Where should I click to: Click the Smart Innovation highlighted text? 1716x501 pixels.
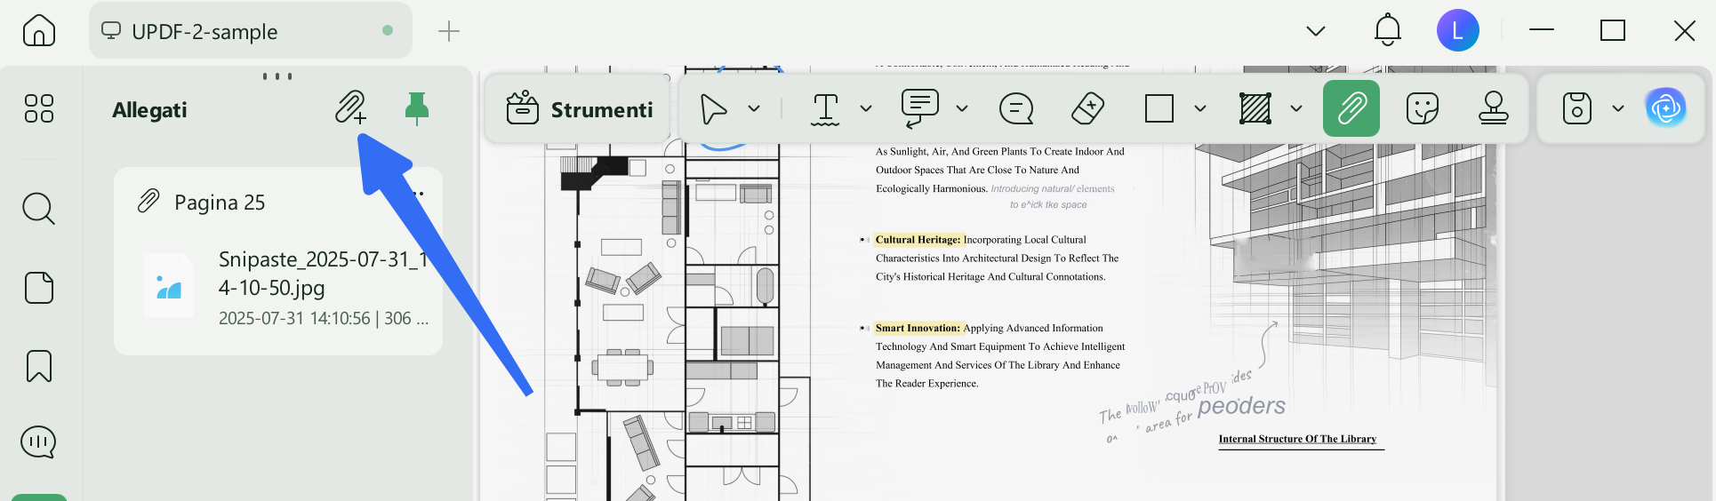[918, 328]
